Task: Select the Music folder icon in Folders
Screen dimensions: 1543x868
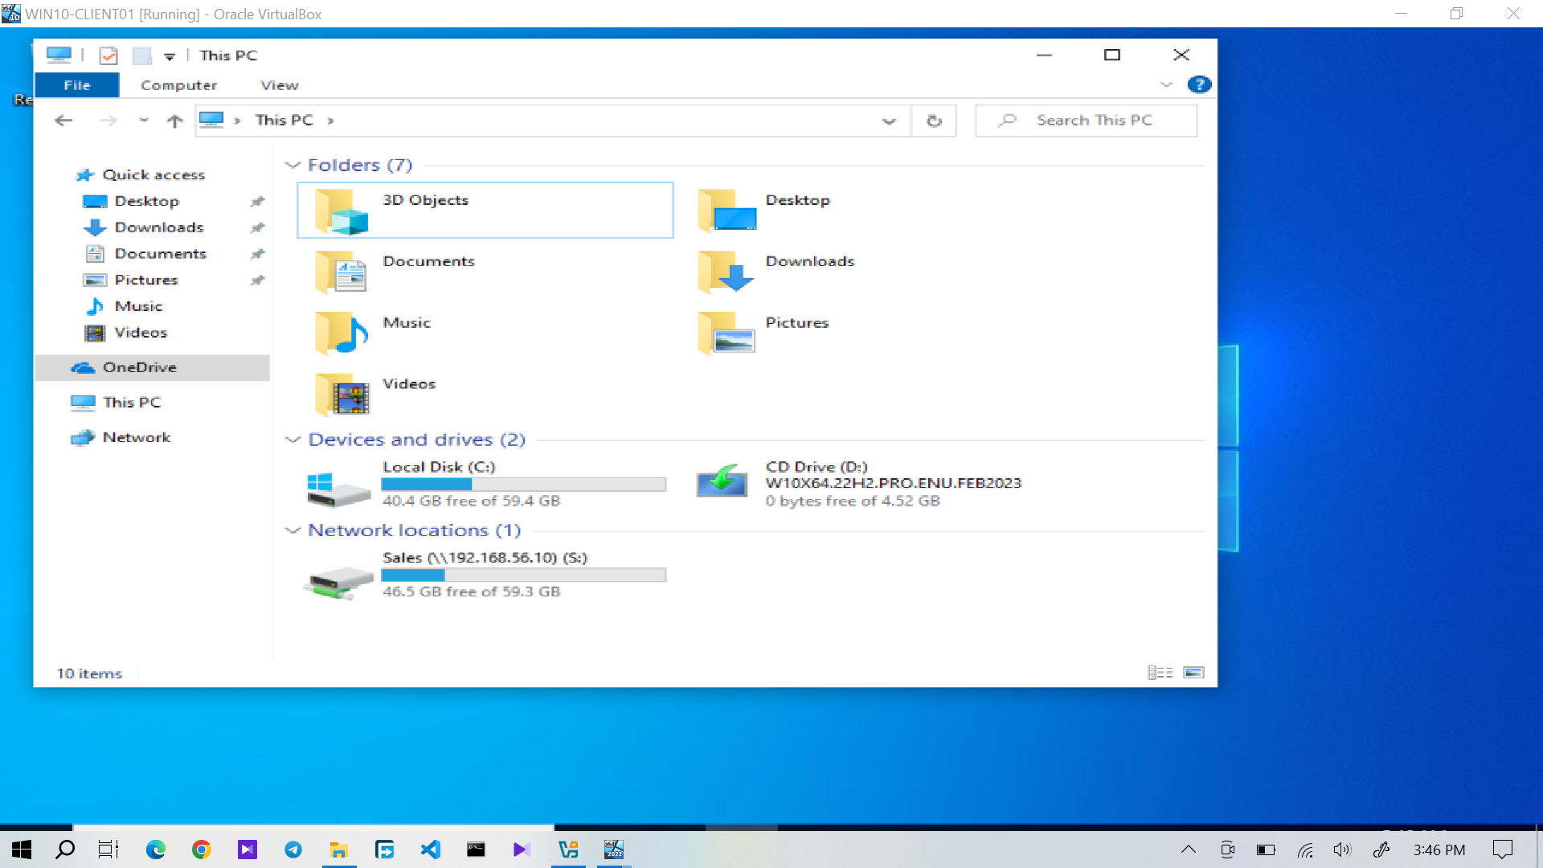Action: [342, 333]
